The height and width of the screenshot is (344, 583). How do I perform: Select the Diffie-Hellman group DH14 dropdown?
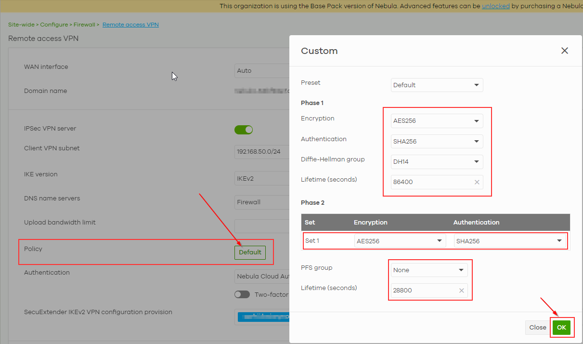[x=437, y=162]
